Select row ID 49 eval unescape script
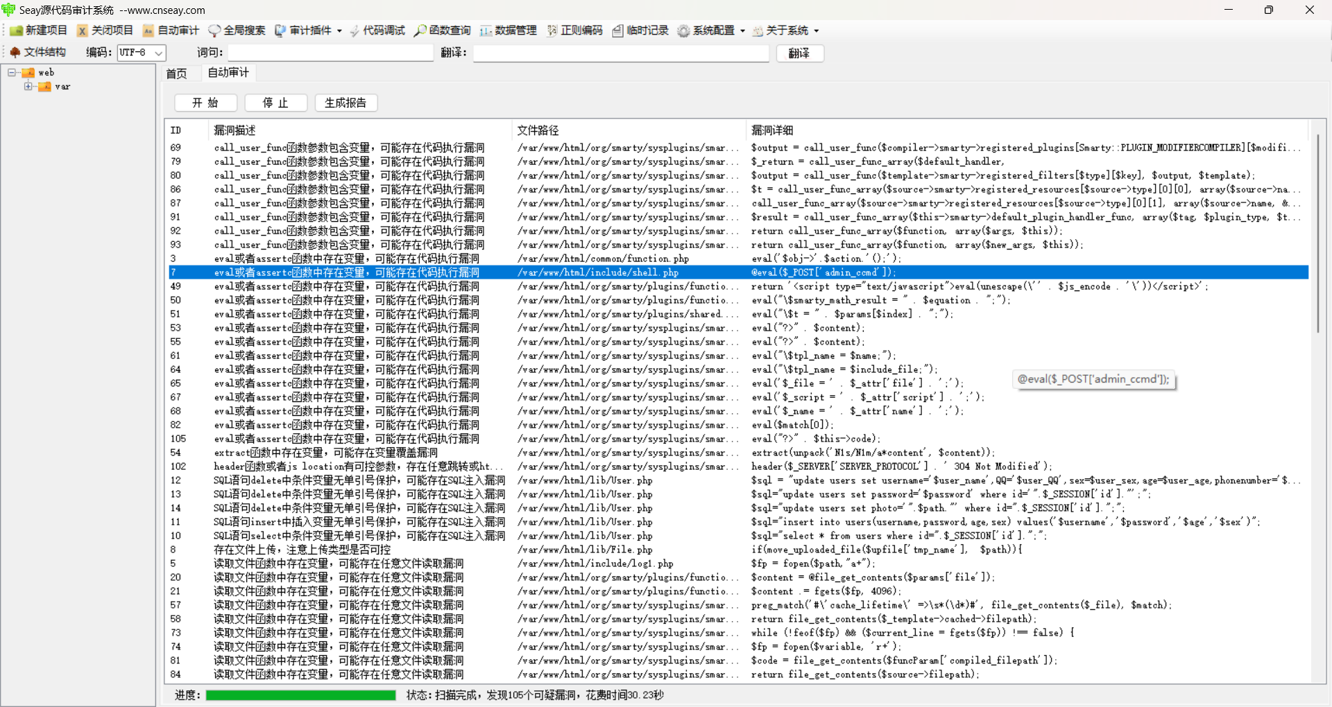Image resolution: width=1332 pixels, height=707 pixels. [x=738, y=286]
